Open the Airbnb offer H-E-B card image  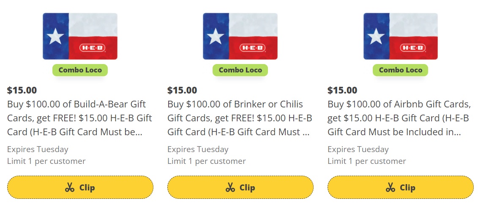coord(401,36)
